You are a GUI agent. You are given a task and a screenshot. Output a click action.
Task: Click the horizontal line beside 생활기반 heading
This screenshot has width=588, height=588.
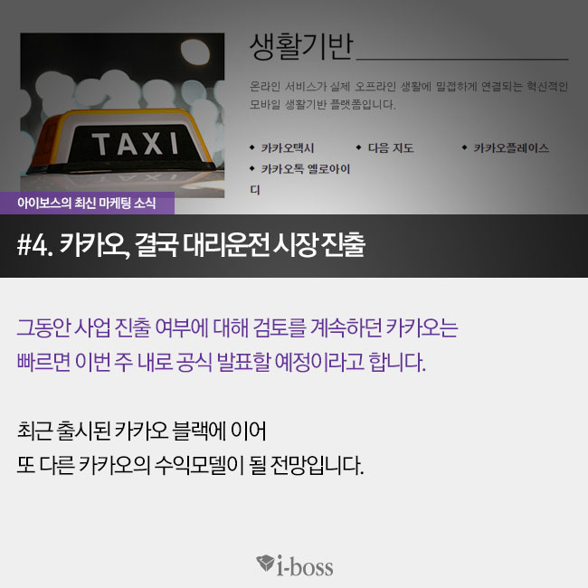[462, 59]
